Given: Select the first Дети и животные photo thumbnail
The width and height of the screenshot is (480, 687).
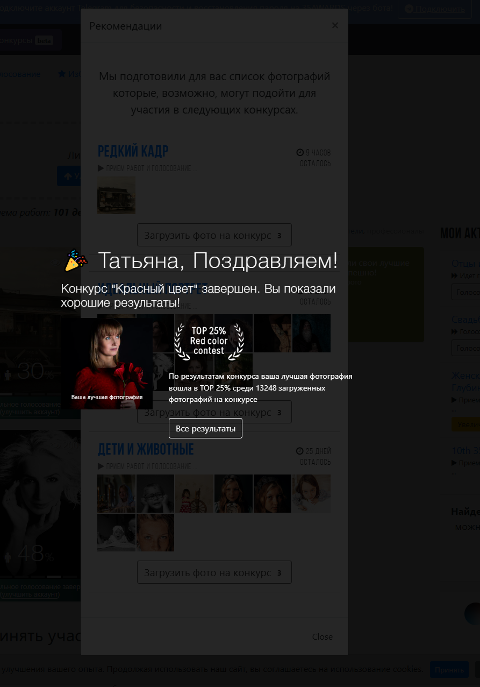Looking at the screenshot, I should point(116,493).
